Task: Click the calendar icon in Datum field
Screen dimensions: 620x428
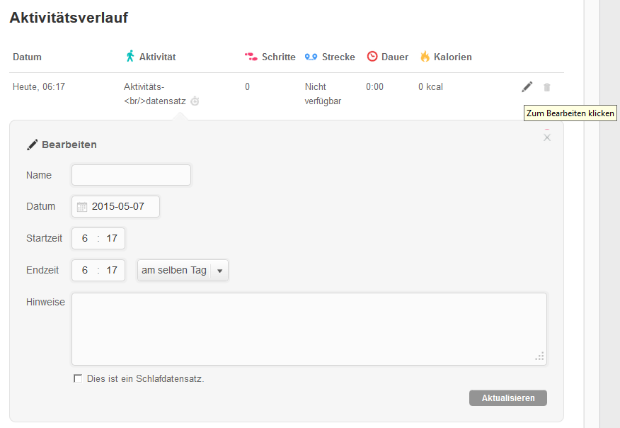Action: pyautogui.click(x=82, y=207)
